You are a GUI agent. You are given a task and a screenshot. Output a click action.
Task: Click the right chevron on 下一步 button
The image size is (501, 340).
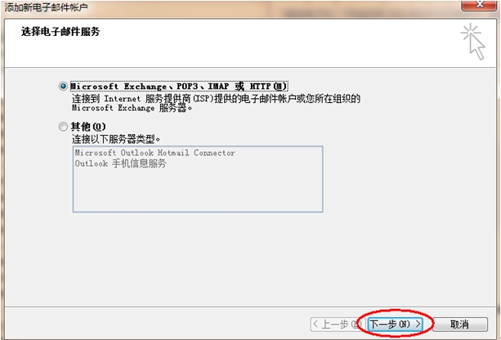tap(418, 324)
